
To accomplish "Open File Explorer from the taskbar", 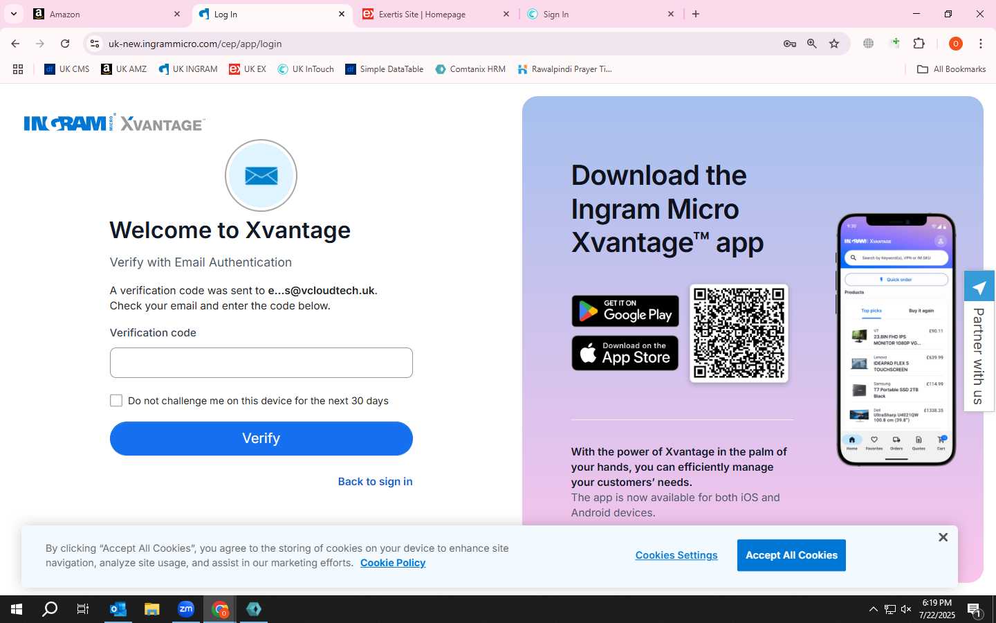I will click(x=152, y=609).
